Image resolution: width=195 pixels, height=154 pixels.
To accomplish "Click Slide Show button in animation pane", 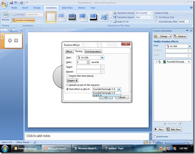I will [x=174, y=129].
